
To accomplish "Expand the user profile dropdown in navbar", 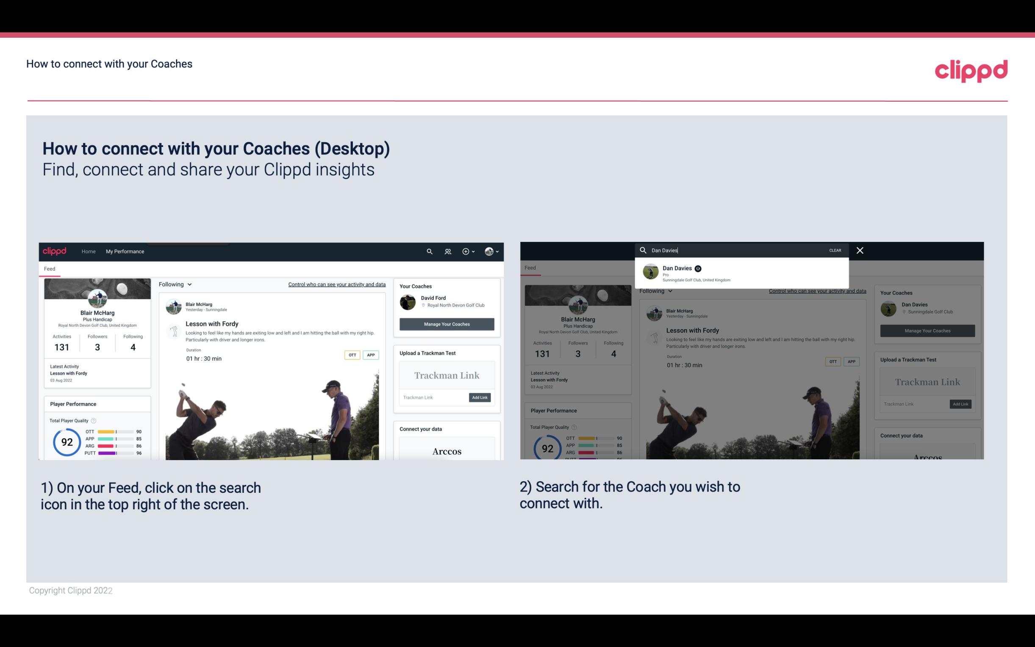I will (x=491, y=251).
